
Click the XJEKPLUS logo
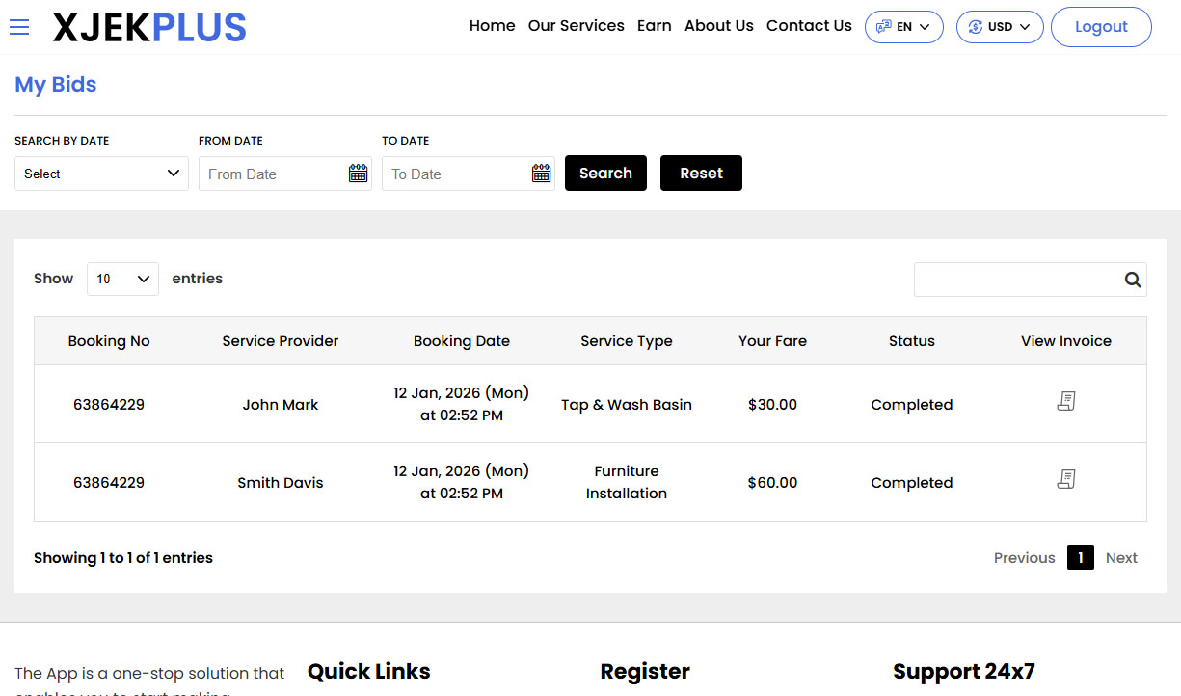(149, 28)
